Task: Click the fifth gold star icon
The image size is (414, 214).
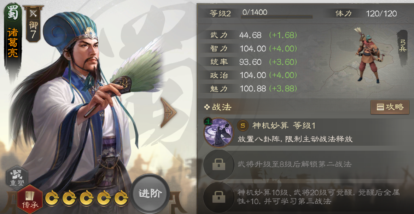Action: click(x=121, y=198)
